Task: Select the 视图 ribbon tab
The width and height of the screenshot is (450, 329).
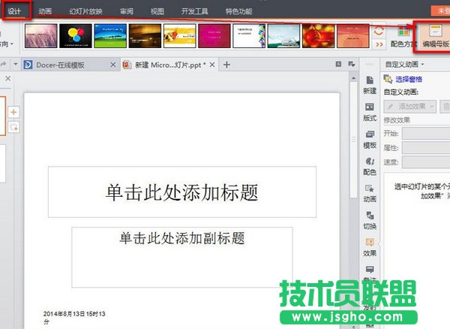Action: pos(157,11)
